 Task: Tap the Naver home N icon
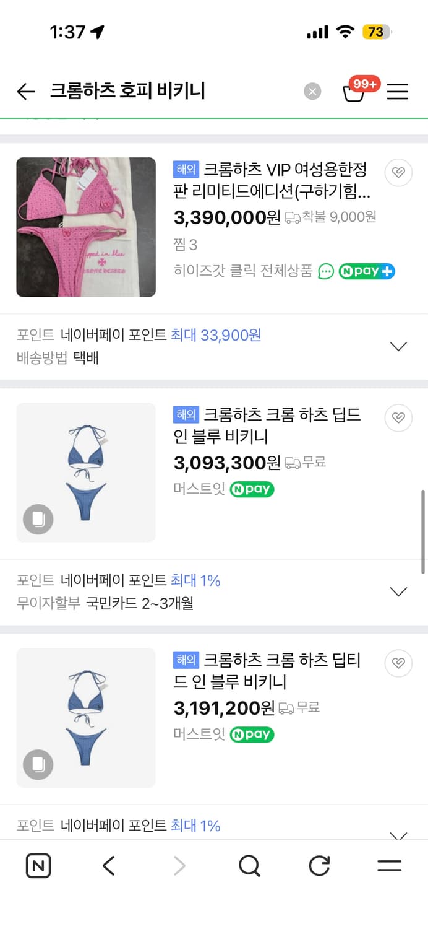tap(37, 866)
